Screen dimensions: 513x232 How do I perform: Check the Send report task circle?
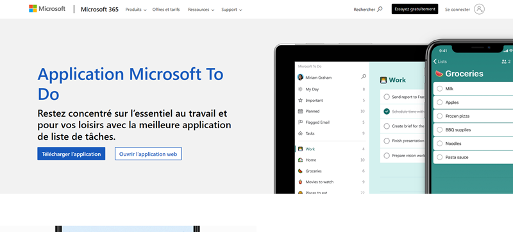(x=387, y=97)
